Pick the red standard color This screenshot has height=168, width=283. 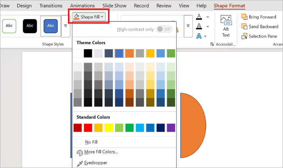point(88,128)
